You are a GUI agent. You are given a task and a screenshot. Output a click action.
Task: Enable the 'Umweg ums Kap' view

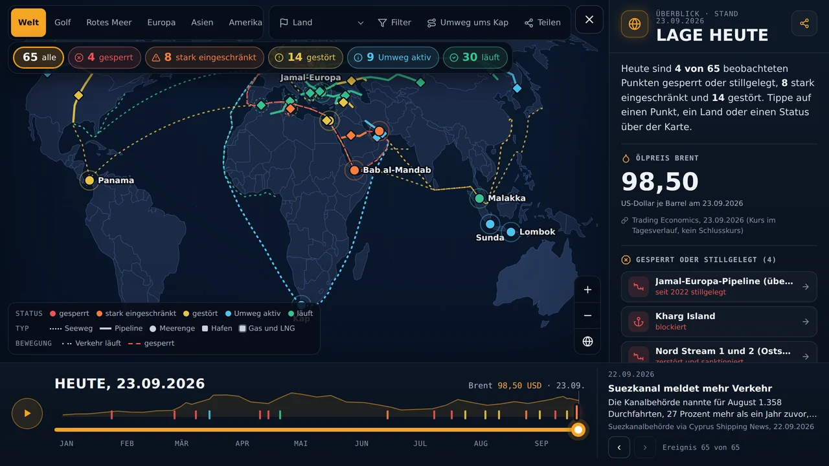click(x=468, y=23)
